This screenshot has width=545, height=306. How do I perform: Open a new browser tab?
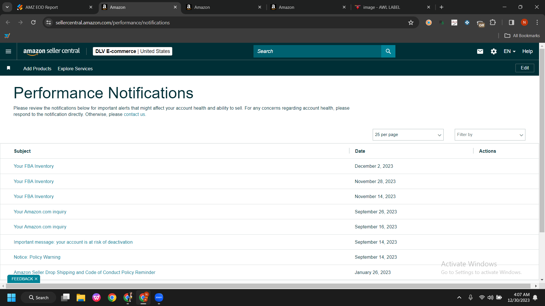click(x=441, y=7)
